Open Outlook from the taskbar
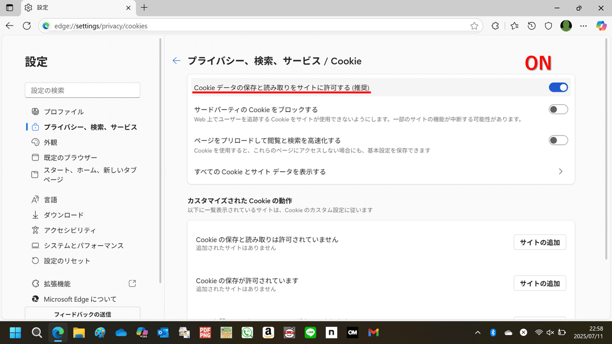The height and width of the screenshot is (344, 612). [x=163, y=332]
